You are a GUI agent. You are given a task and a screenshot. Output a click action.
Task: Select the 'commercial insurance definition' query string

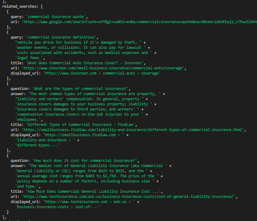[61, 37]
